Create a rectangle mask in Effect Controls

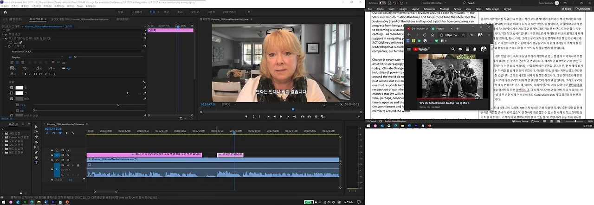point(15,42)
